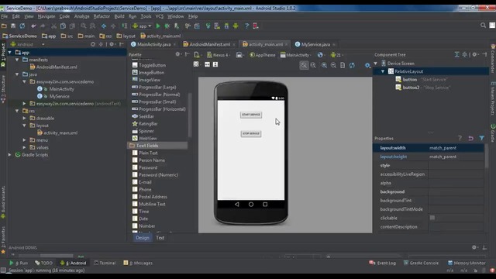The height and width of the screenshot is (279, 496).
Task: Select the Design tab of layout editor
Action: click(143, 238)
